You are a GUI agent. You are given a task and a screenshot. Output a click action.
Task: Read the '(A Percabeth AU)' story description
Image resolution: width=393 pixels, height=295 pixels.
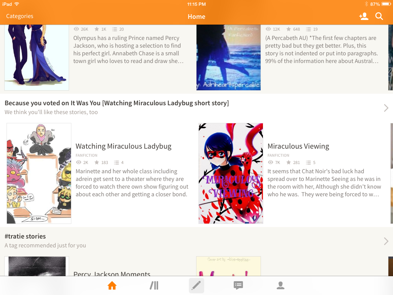pos(322,50)
